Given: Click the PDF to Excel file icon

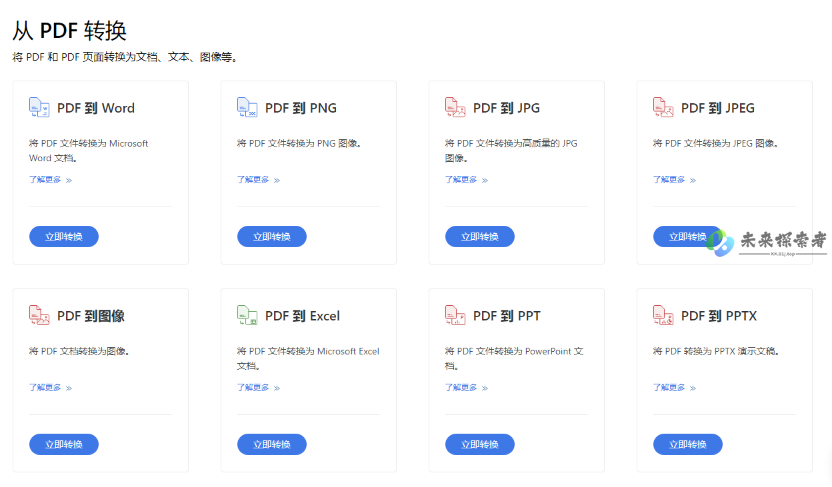Looking at the screenshot, I should coord(247,316).
